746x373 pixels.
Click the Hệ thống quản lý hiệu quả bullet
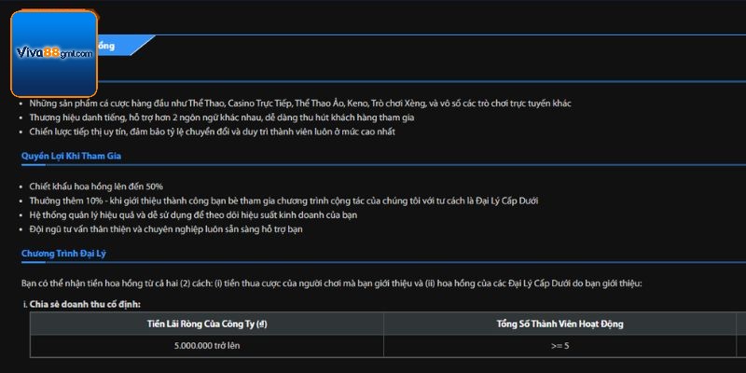click(x=193, y=215)
